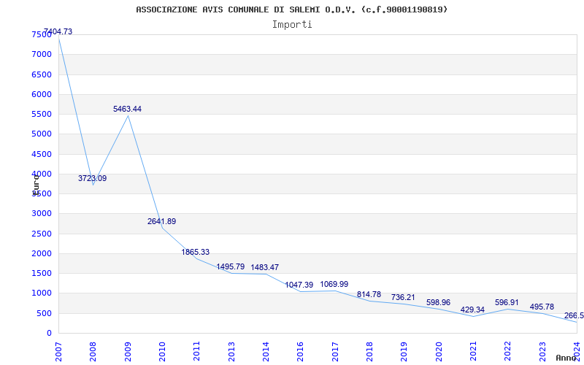584x365 pixels.
Task: Click the 1500 y-axis tick label
Action: point(42,273)
